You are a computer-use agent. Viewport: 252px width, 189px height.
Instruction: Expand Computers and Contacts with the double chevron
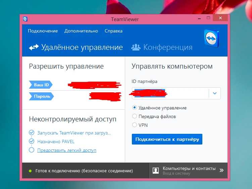click(x=221, y=170)
